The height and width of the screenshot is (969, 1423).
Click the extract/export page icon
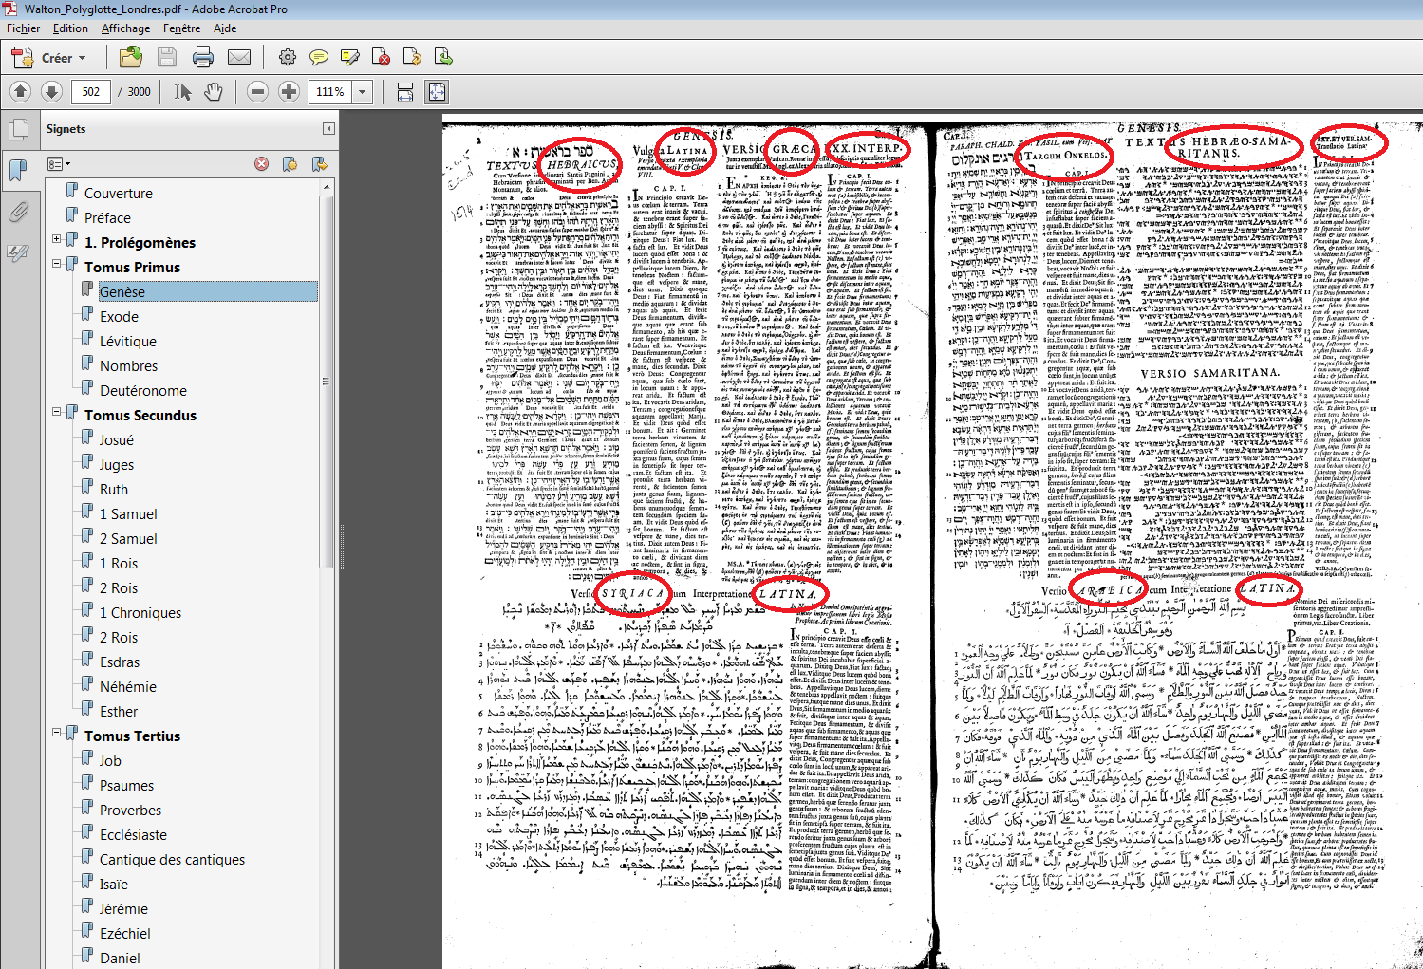pyautogui.click(x=443, y=58)
